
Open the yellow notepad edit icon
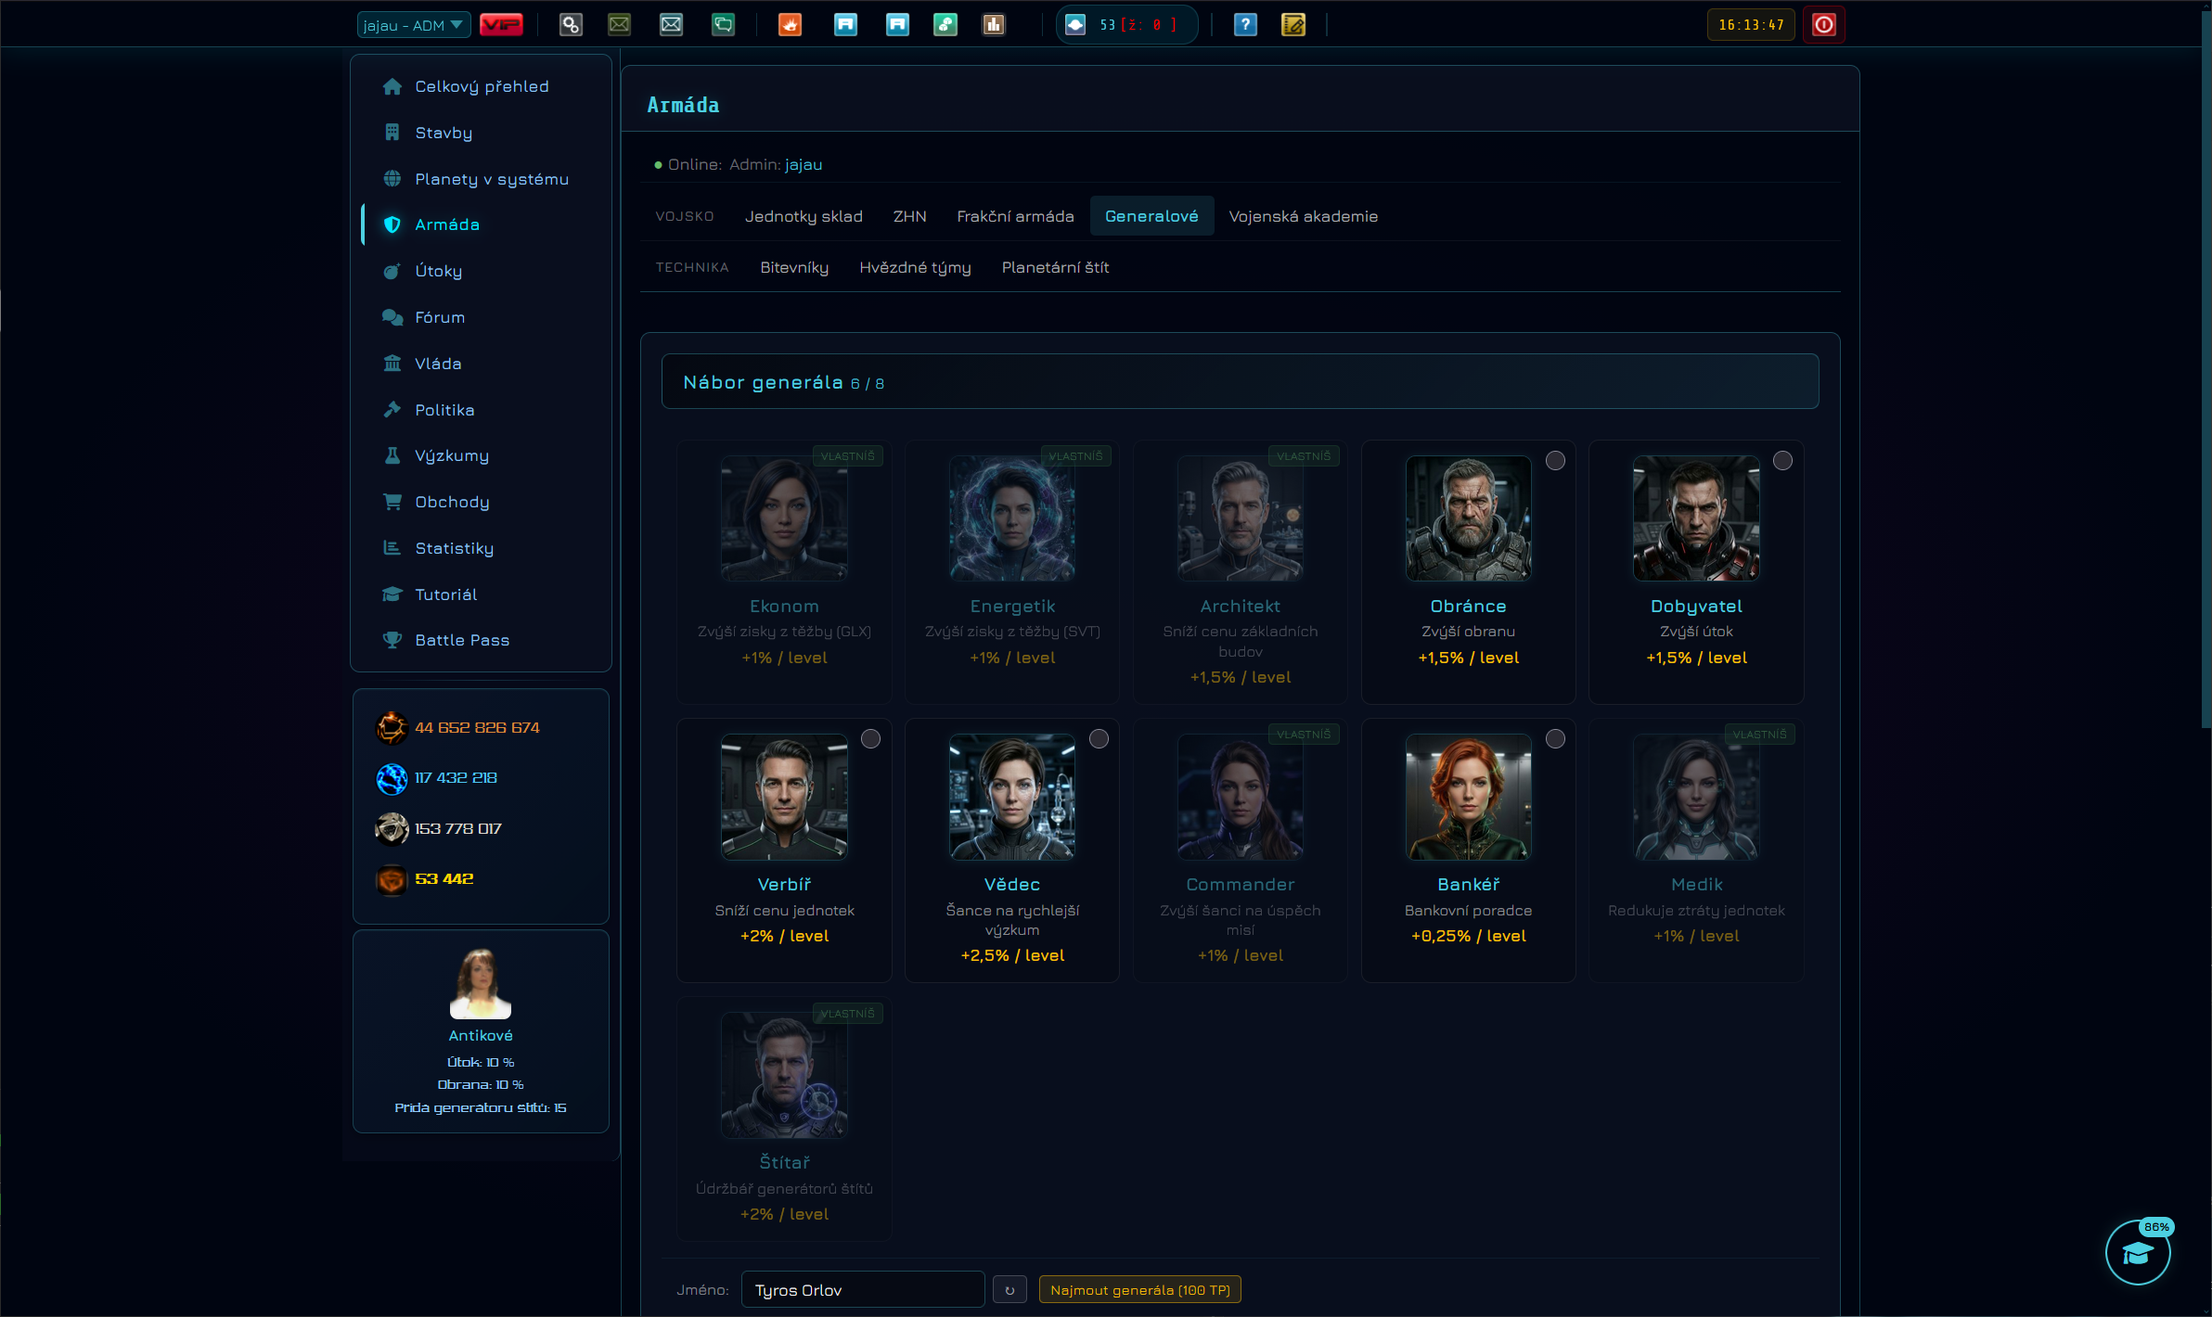point(1293,25)
